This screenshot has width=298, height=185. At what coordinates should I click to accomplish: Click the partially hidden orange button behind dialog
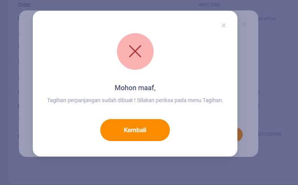coord(240,135)
